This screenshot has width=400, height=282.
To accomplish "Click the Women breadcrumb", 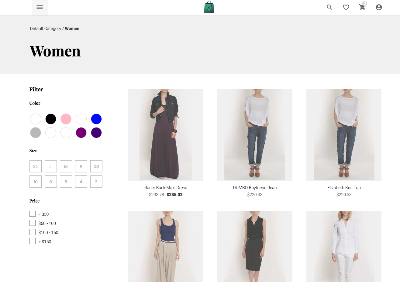I will 72,29.
